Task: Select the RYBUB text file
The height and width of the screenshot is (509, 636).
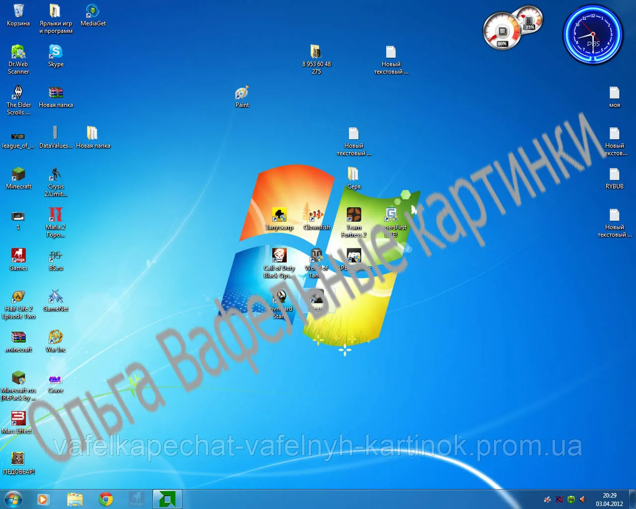Action: point(615,178)
